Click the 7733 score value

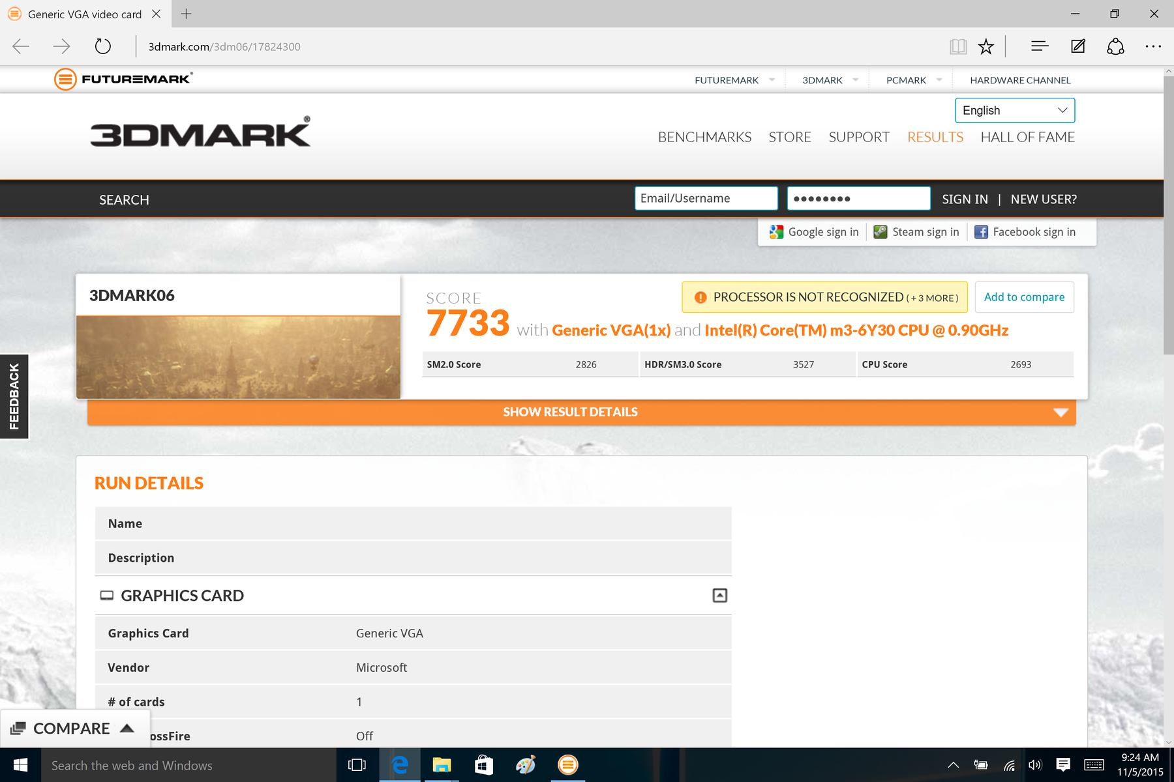pyautogui.click(x=468, y=323)
